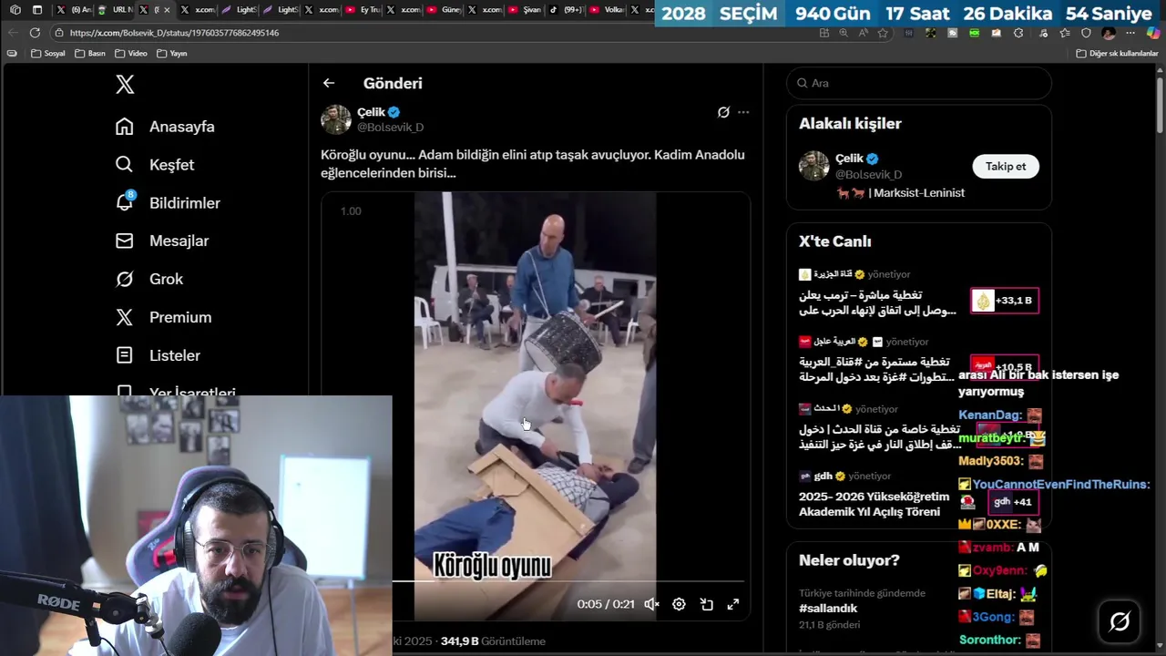
Task: Open Copilot icon in browser toolbar
Action: pos(1152,33)
